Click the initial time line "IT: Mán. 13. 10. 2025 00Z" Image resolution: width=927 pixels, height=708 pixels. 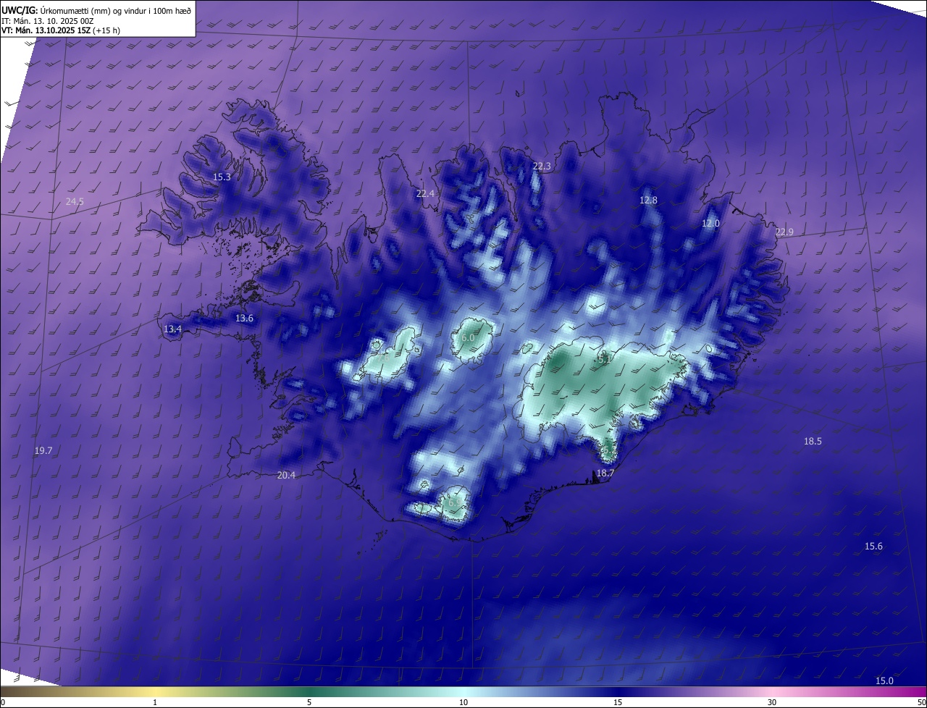pos(48,21)
